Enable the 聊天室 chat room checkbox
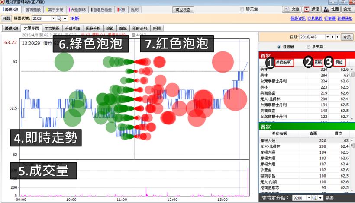 [242, 9]
